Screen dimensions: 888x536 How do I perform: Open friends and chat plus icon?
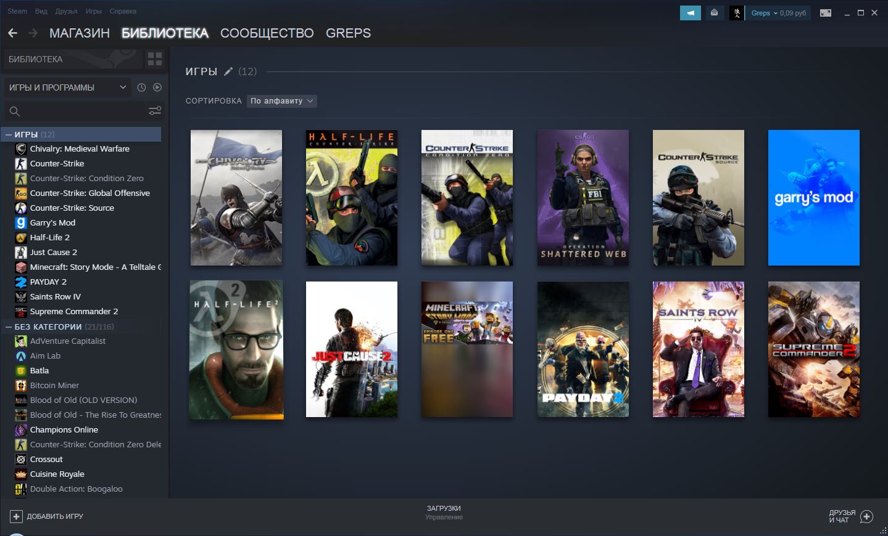(x=866, y=516)
